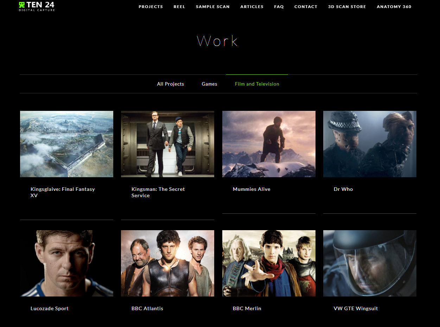The width and height of the screenshot is (440, 327).
Task: Click the Dr Who title link
Action: click(x=343, y=189)
